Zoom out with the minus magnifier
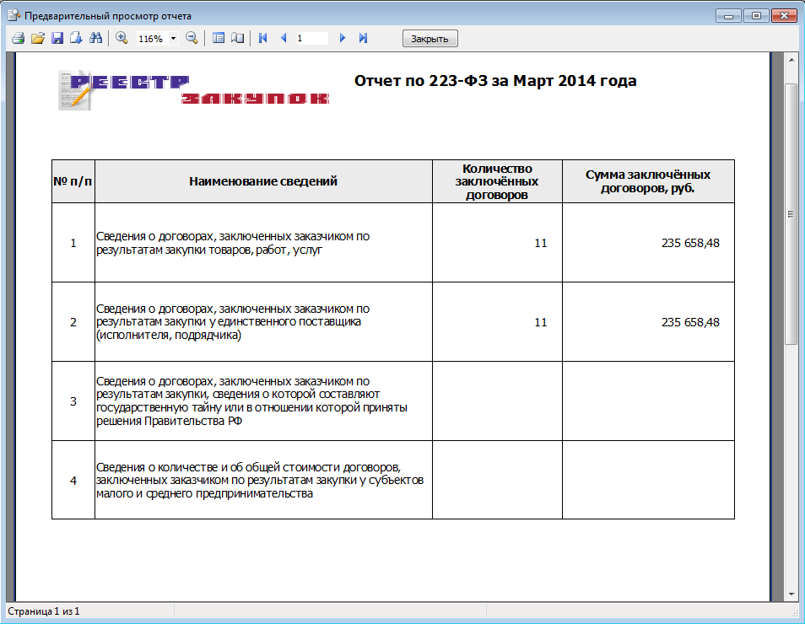This screenshot has height=624, width=805. [x=192, y=39]
